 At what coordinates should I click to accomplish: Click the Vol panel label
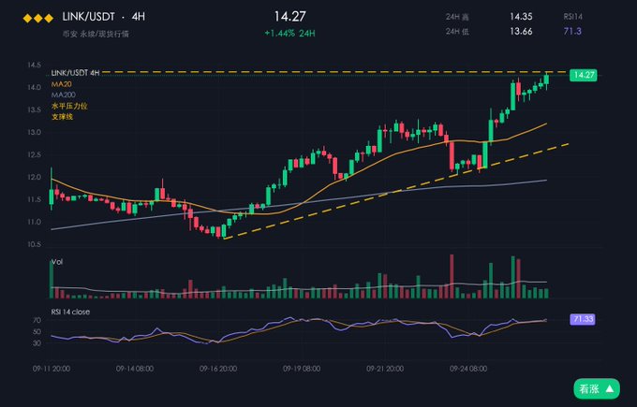[57, 262]
